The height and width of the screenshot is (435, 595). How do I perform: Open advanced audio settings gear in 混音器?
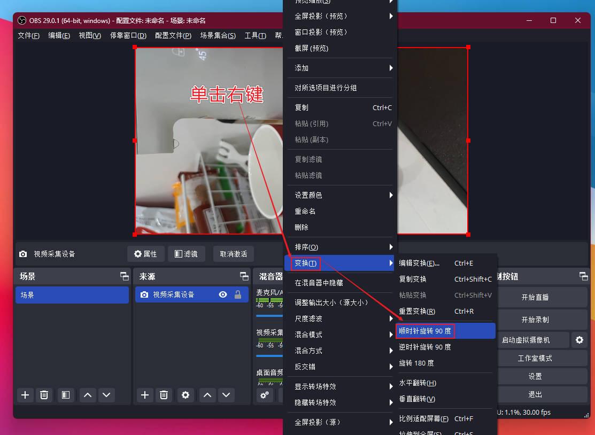click(264, 394)
